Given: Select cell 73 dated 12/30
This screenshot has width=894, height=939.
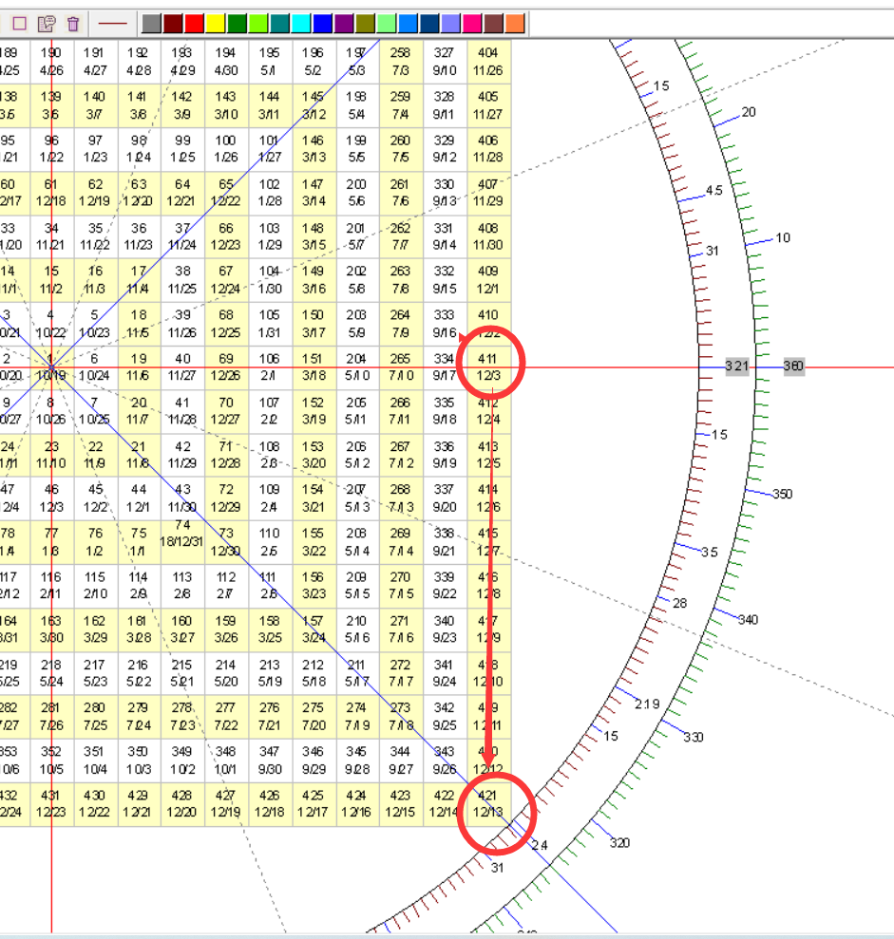Looking at the screenshot, I should coord(226,542).
